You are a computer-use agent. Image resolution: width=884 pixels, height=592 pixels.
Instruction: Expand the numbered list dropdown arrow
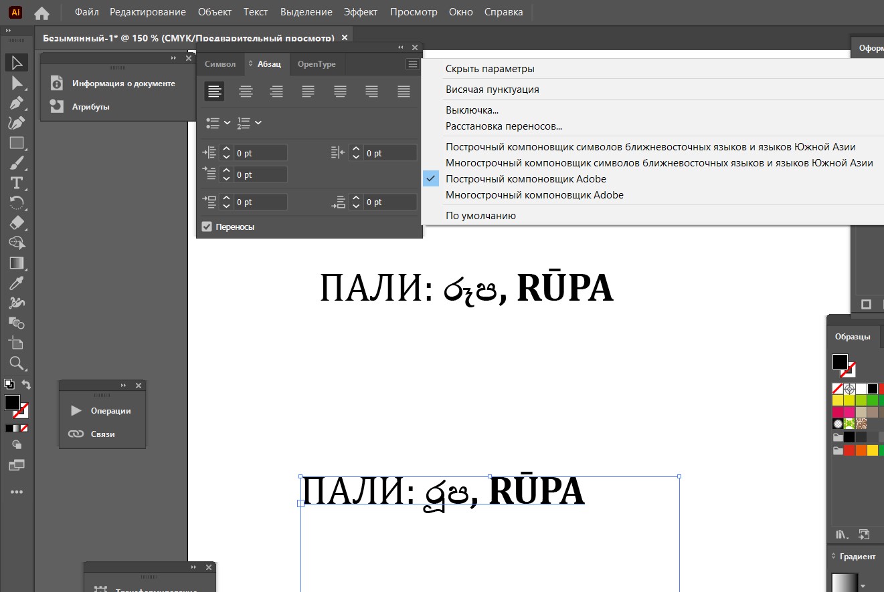coord(258,123)
